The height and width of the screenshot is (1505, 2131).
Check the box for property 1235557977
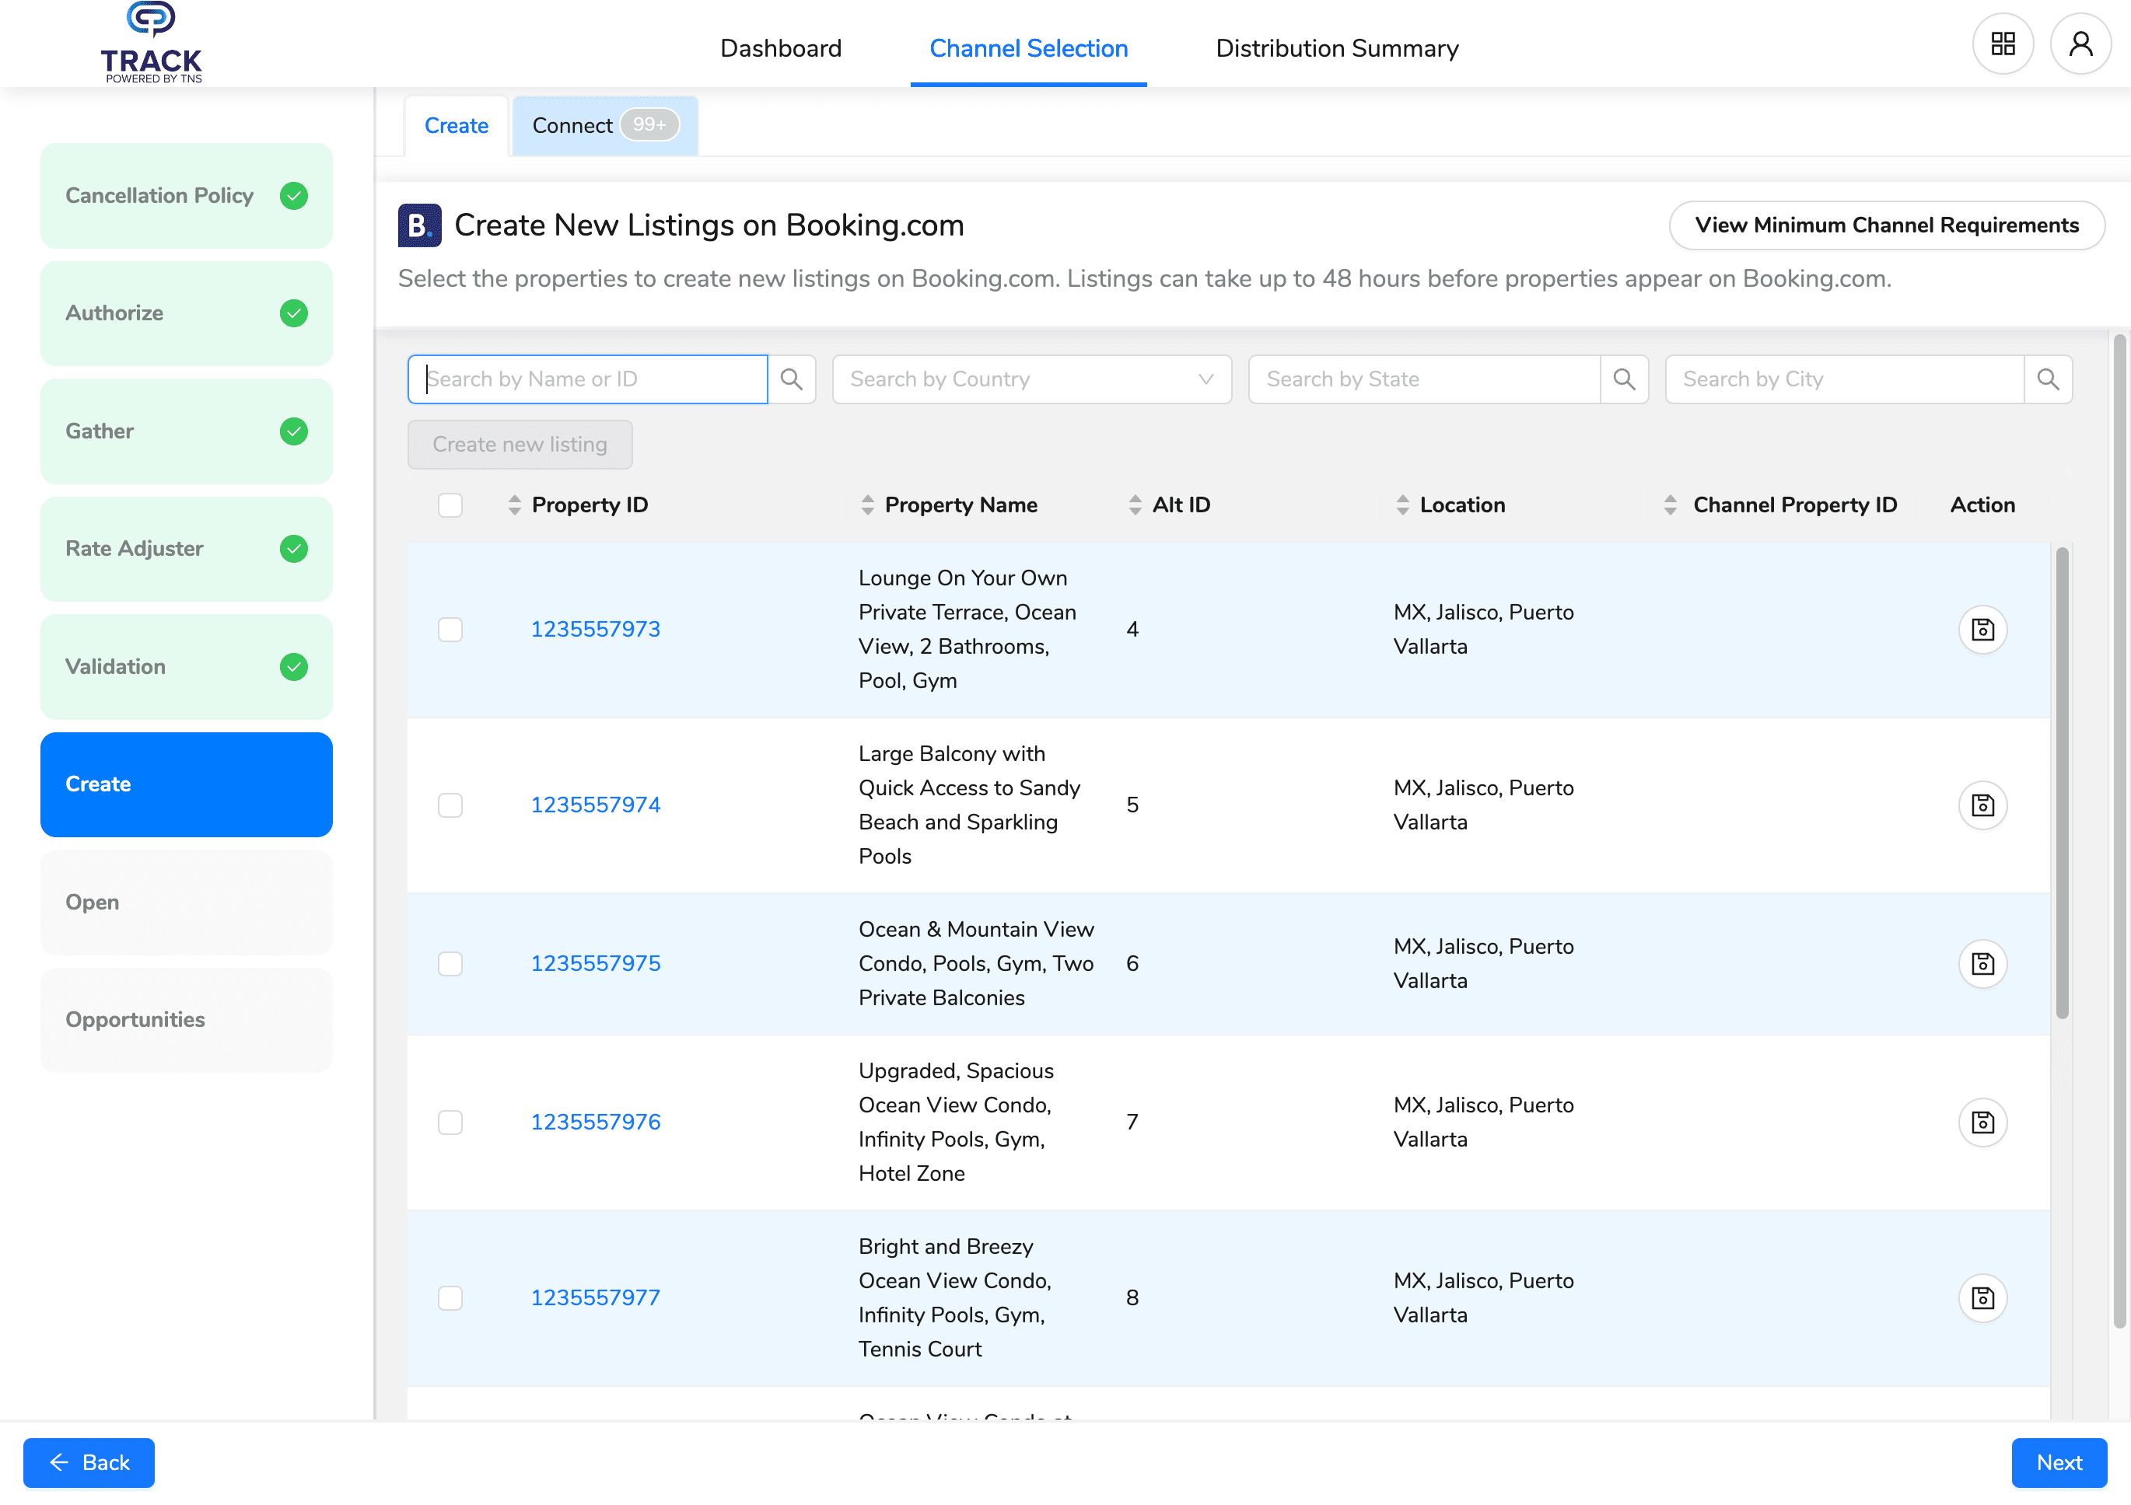[x=450, y=1298]
